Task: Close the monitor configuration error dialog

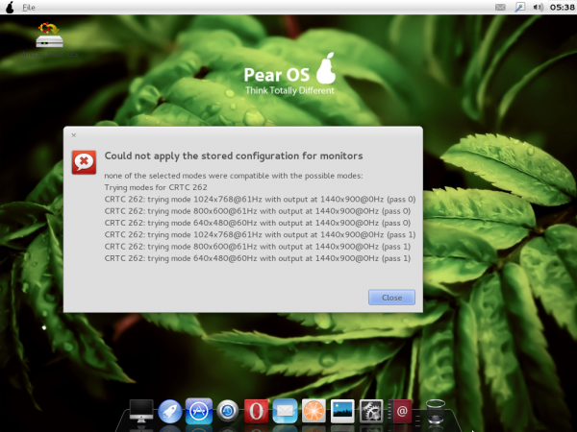Action: coord(391,298)
